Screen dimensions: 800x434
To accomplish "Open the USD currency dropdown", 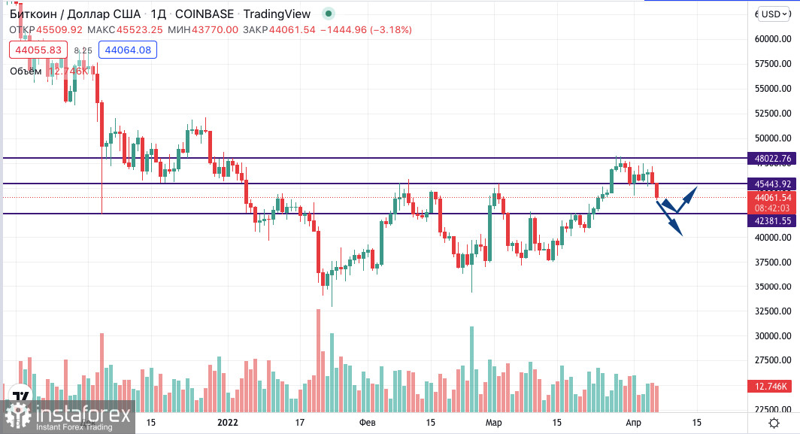I will pos(775,14).
